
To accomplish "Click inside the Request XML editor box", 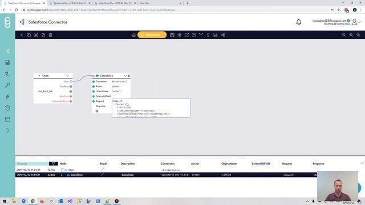I will 151,108.
